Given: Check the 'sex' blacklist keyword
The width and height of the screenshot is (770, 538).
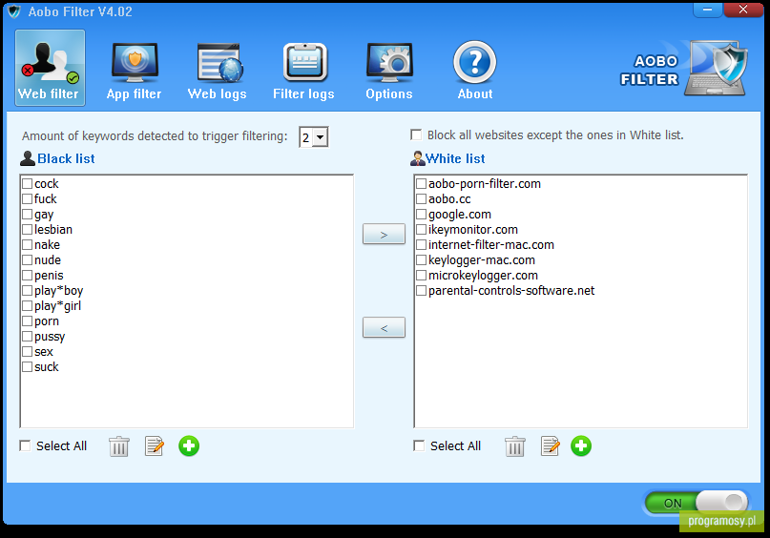Looking at the screenshot, I should pyautogui.click(x=28, y=351).
